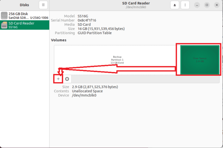Image resolution: width=223 pixels, height=148 pixels.
Task: Open the Disks application hamburger menu
Action: tap(43, 5)
